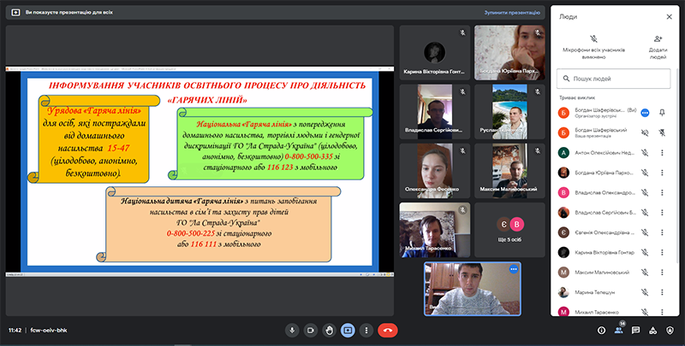The image size is (685, 346).
Task: Select Михаил Тарасенко video tile
Action: [435, 230]
